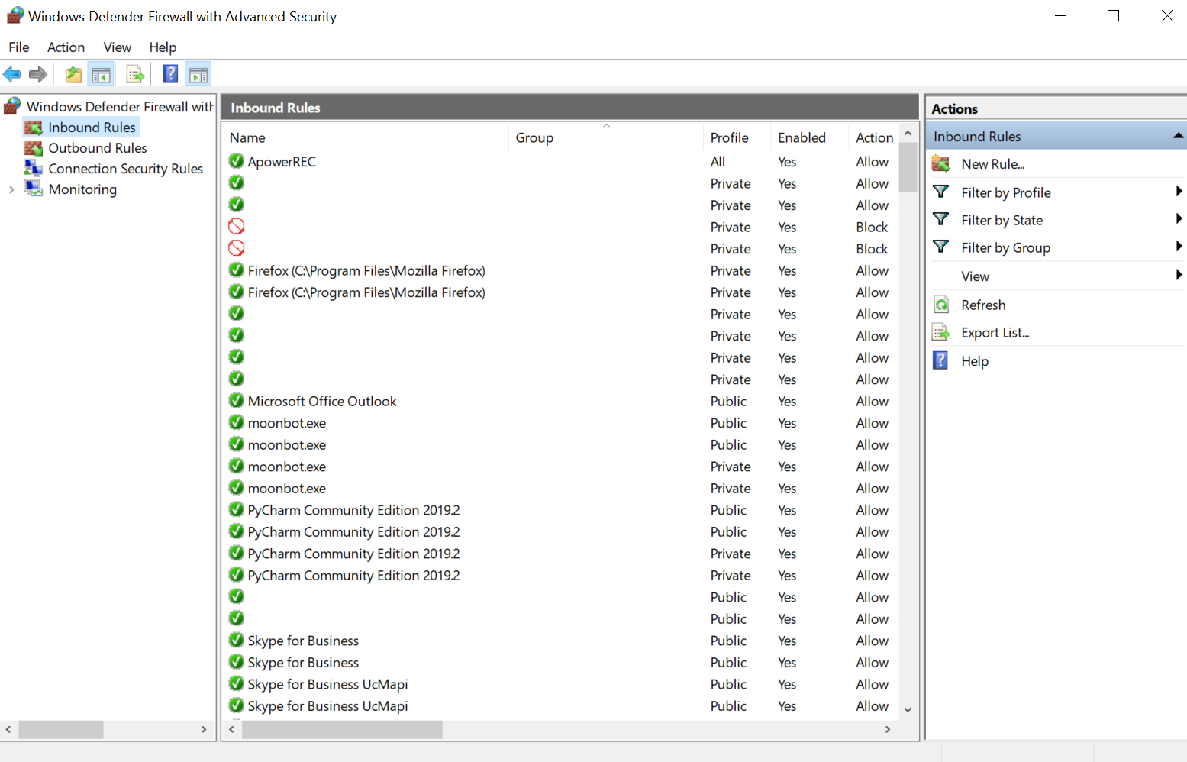Click the Filter by Profile funnel icon

tap(941, 192)
